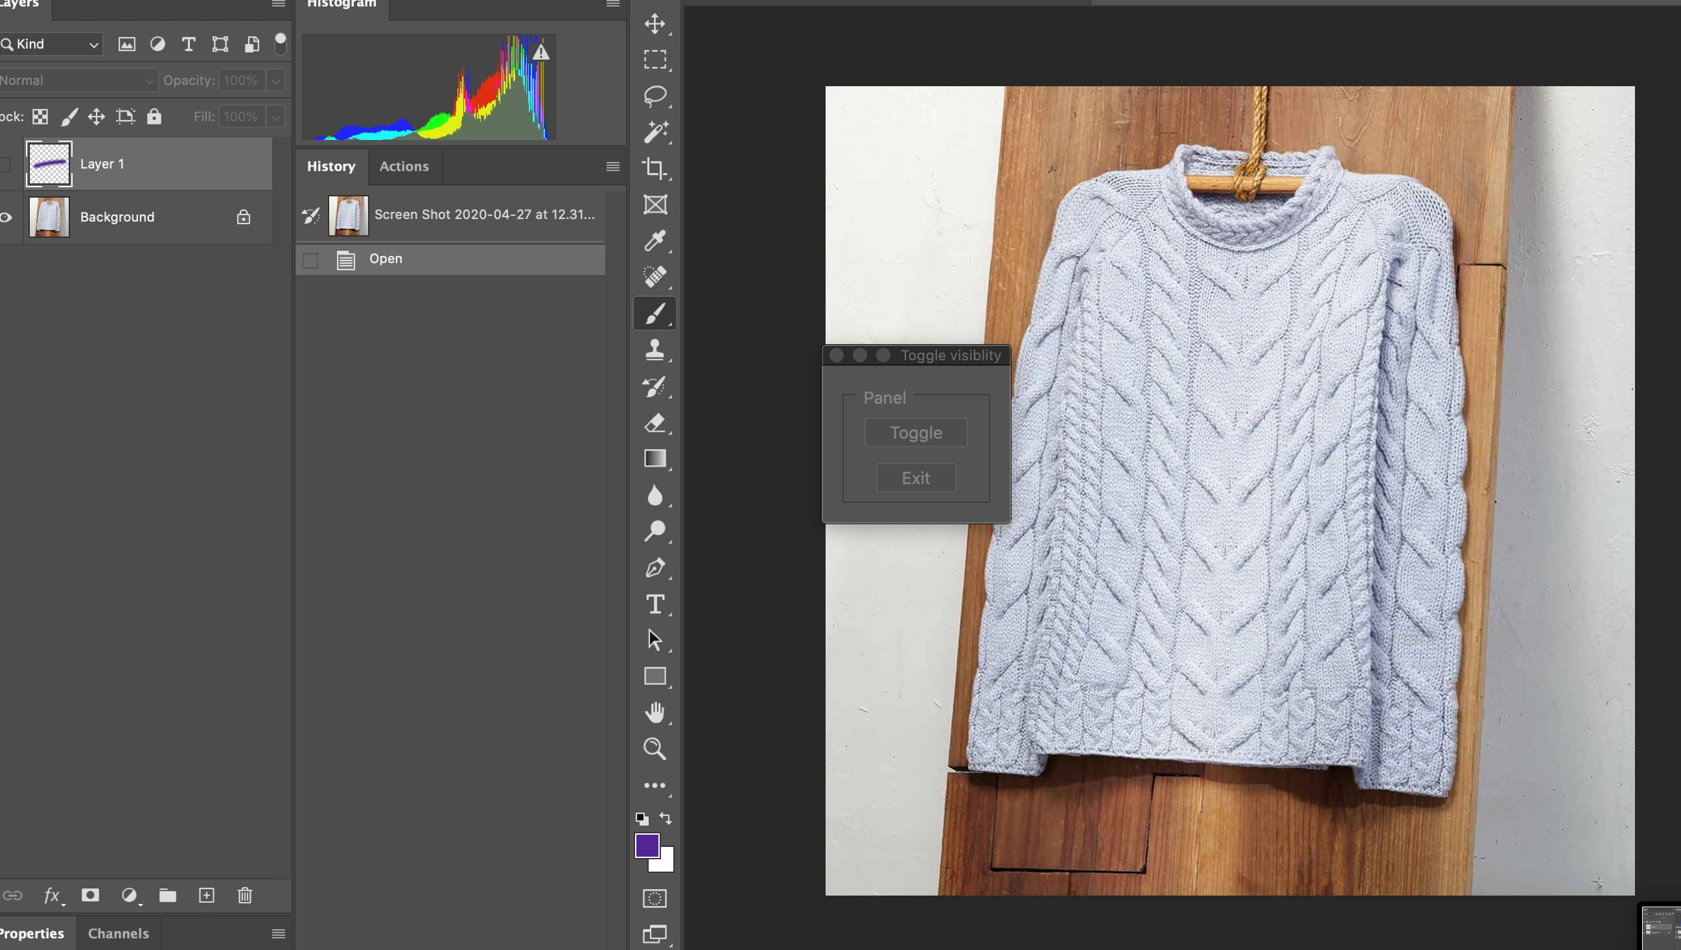Hide the Background layer eye icon

6,217
